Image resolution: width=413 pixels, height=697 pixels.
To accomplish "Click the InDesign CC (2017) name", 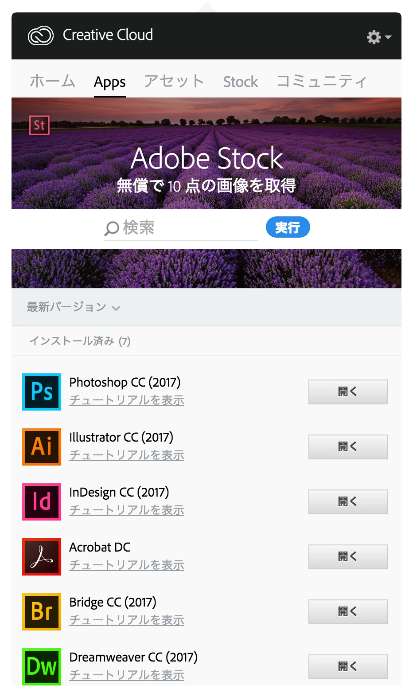I will coord(119,492).
